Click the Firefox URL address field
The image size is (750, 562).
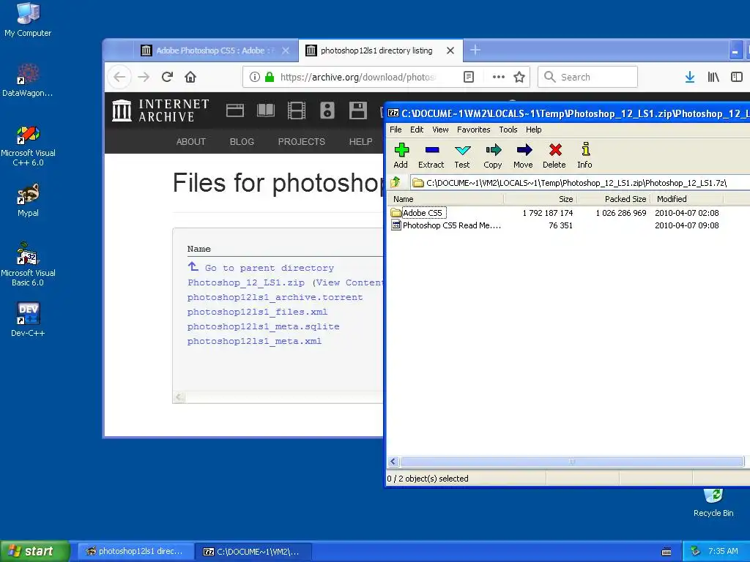point(357,77)
